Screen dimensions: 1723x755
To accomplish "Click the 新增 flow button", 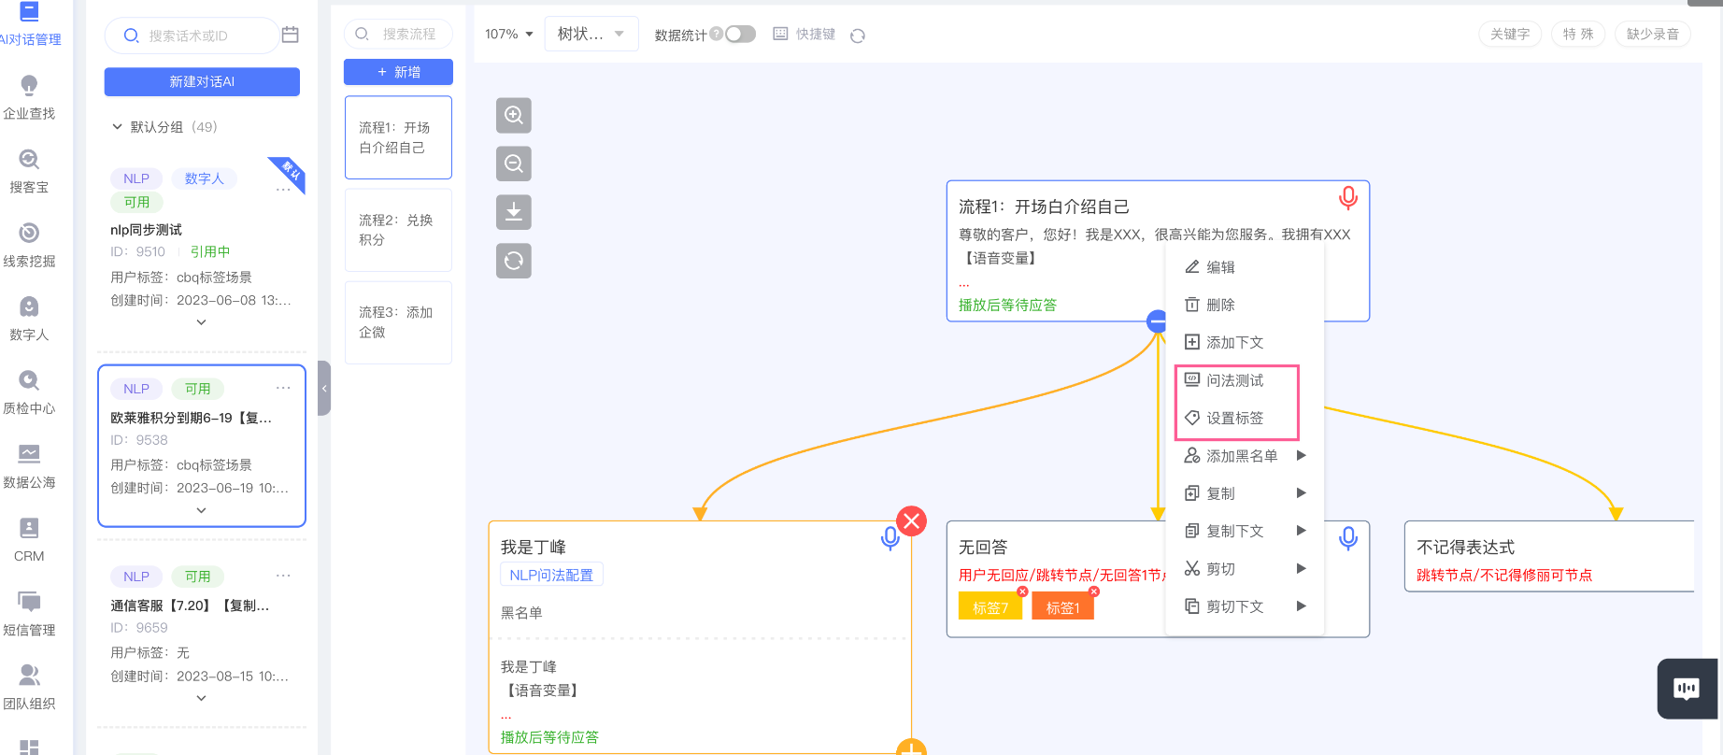I will (x=398, y=72).
